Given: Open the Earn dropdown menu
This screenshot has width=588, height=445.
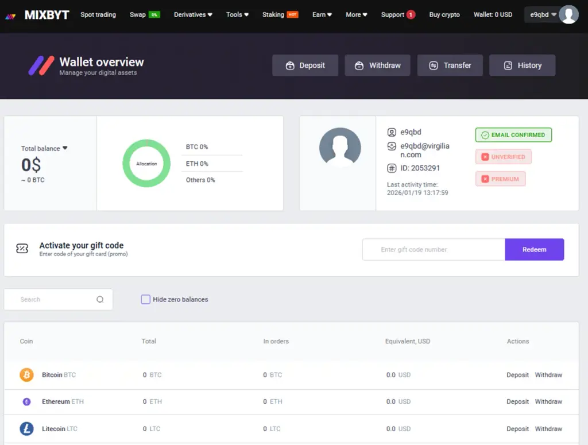Looking at the screenshot, I should pyautogui.click(x=322, y=14).
